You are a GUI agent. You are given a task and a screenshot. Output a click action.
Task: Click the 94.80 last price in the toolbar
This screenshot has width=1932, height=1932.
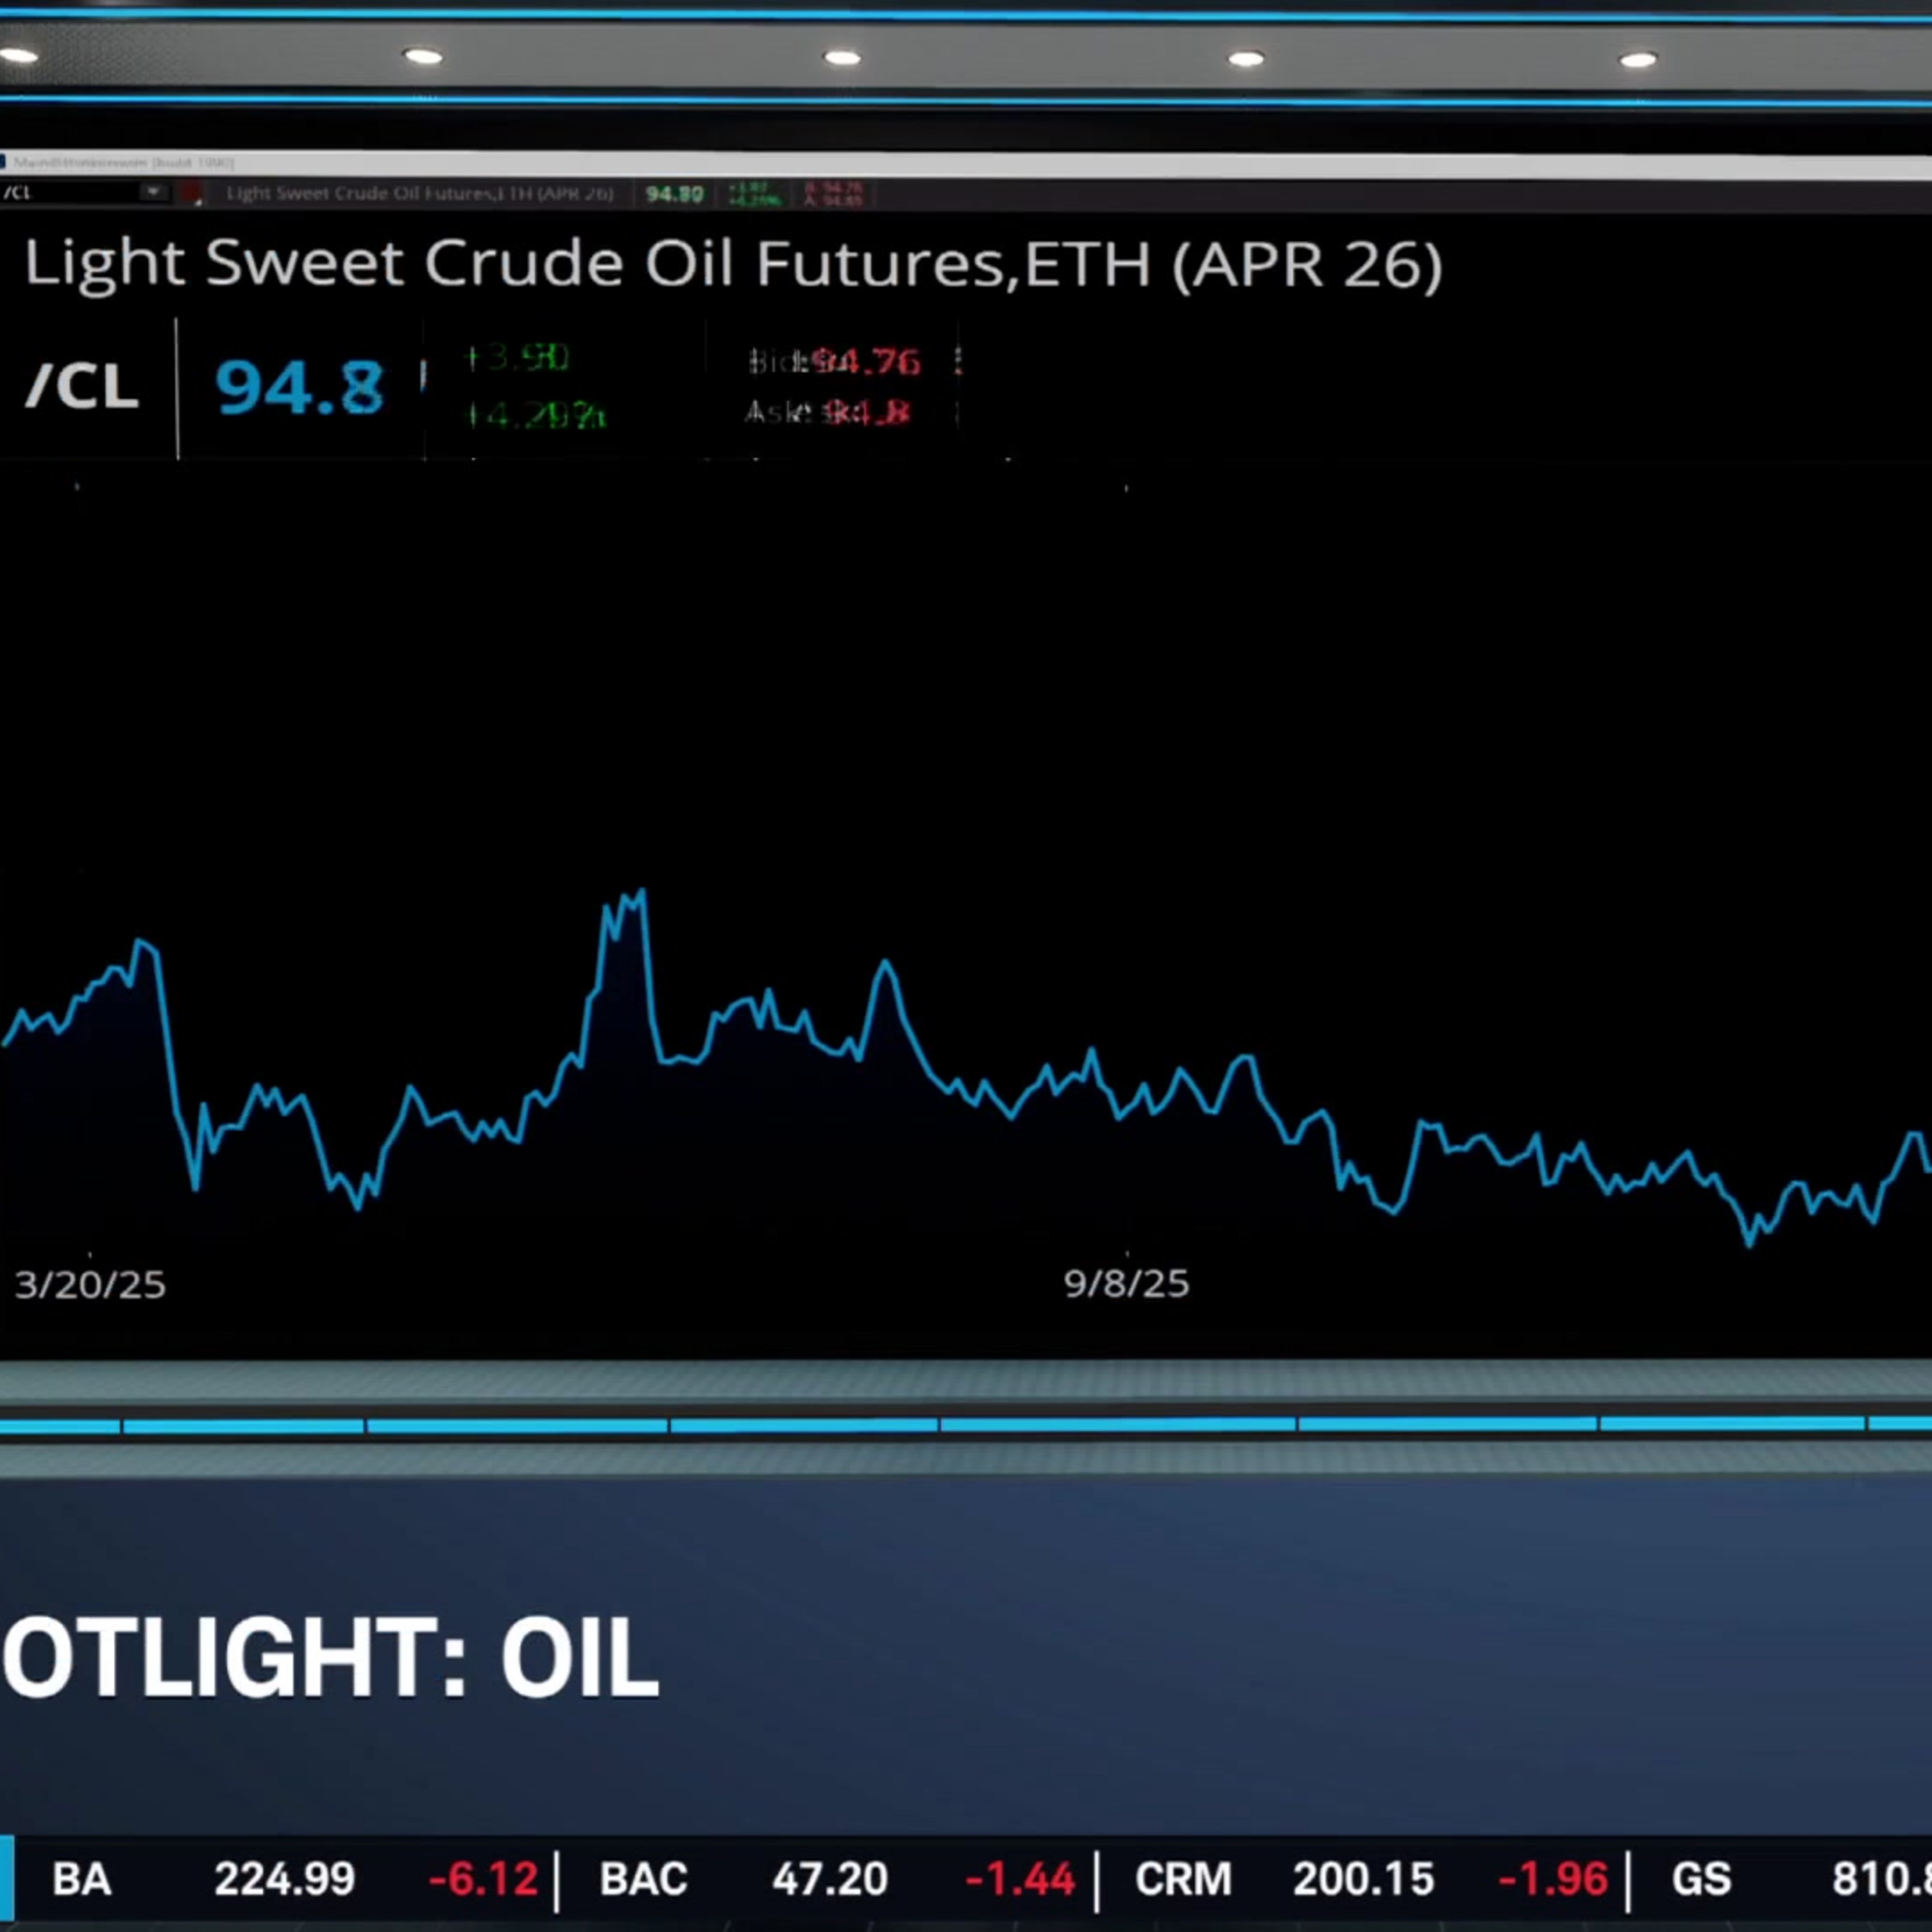point(674,194)
